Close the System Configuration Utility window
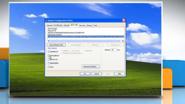 coord(124,21)
